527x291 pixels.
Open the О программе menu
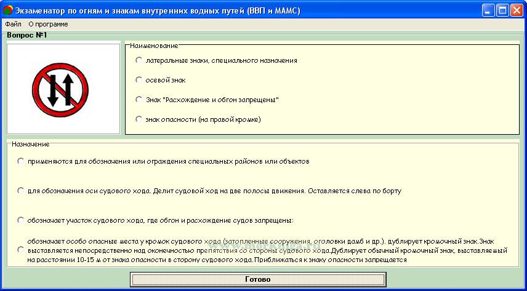click(48, 24)
